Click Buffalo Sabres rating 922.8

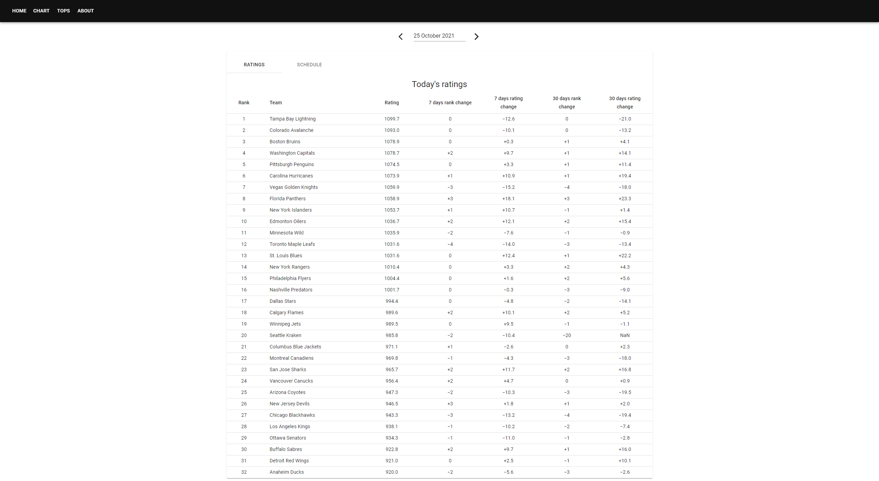(x=392, y=449)
